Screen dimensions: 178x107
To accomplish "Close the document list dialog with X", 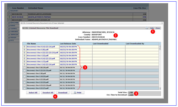I will (x=162, y=23).
